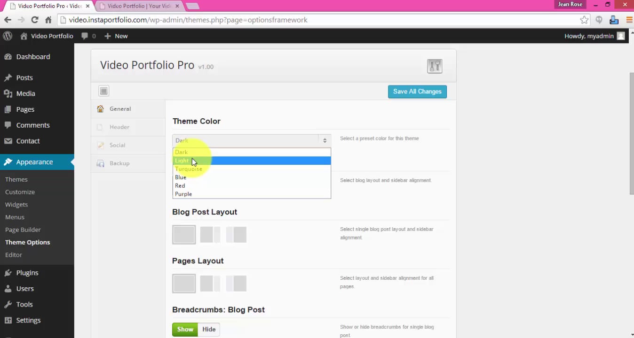Go to Customize submenu
The image size is (634, 338).
pyautogui.click(x=20, y=192)
